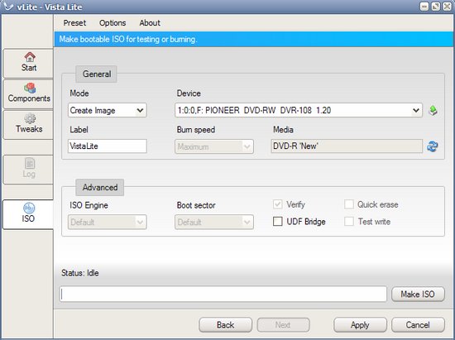Open Tweaks using the gear icon
Viewport: 455px width, 340px height.
(30, 118)
